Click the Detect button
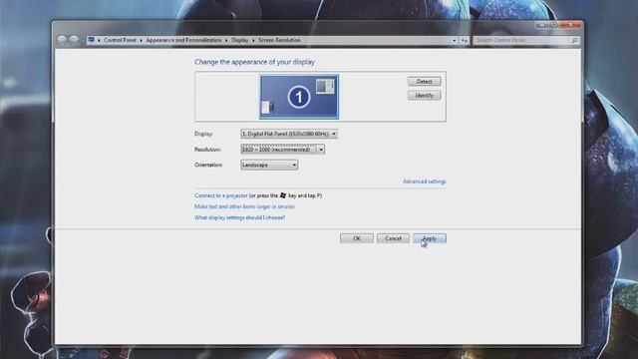The height and width of the screenshot is (359, 638). point(424,82)
